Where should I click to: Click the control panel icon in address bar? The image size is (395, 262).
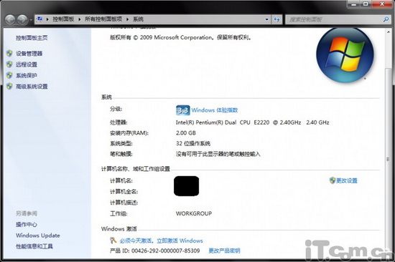click(x=39, y=19)
